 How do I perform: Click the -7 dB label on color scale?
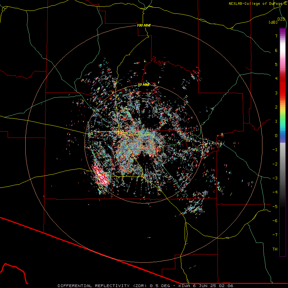(275, 235)
